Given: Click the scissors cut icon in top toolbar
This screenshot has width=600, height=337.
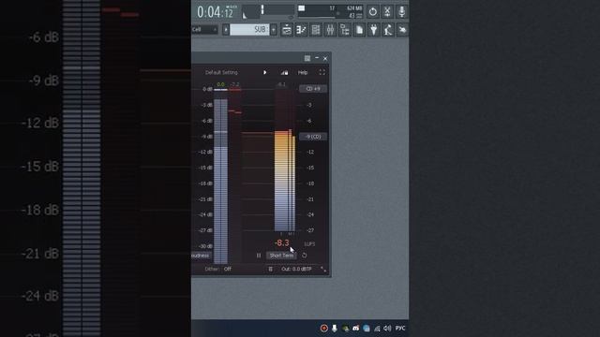Looking at the screenshot, I should pyautogui.click(x=387, y=11).
